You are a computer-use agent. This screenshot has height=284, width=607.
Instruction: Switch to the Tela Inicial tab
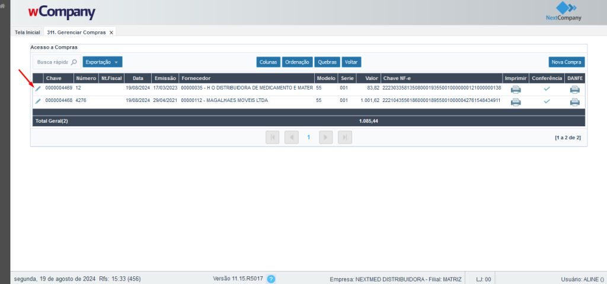coord(27,32)
